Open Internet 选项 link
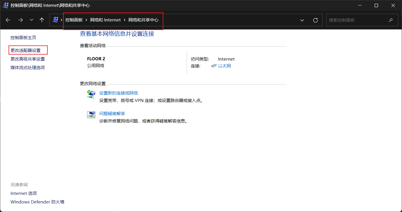 point(24,193)
